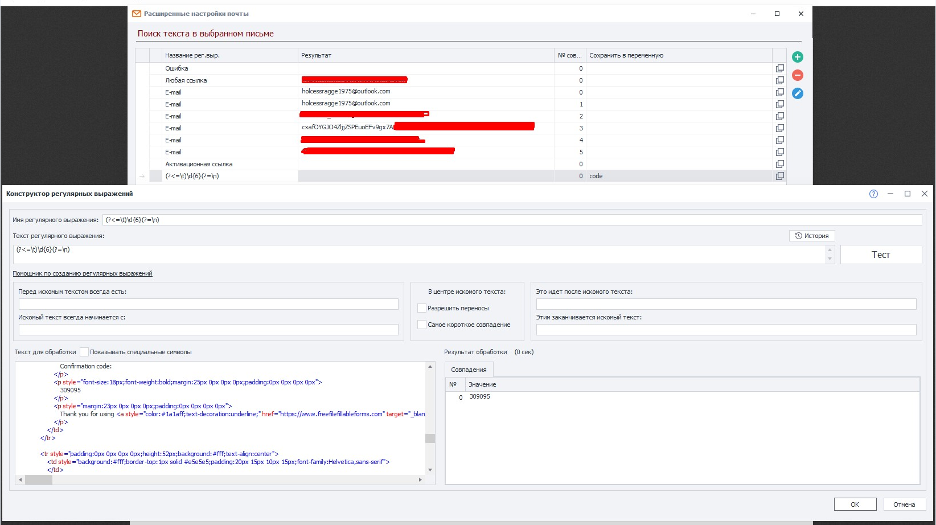Open История with clock icon
The height and width of the screenshot is (525, 936).
[x=812, y=236]
